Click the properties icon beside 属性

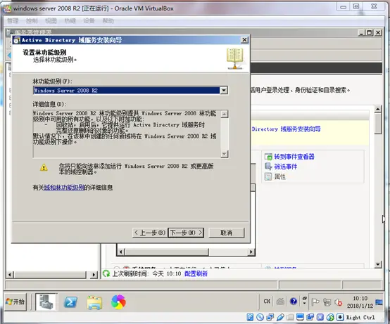(268, 176)
